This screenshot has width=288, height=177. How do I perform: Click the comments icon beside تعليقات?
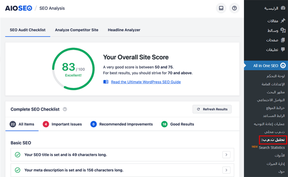tap(283, 50)
